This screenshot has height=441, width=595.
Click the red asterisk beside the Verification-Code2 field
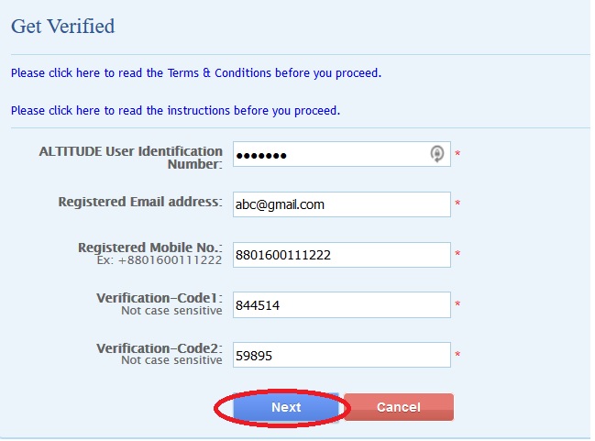(457, 355)
